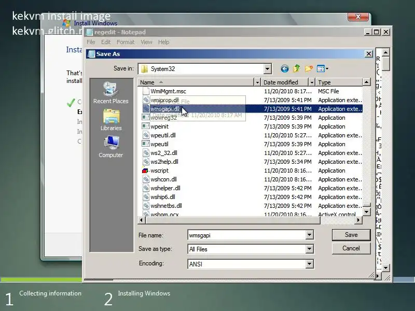Open Recent Places in the sidebar

pyautogui.click(x=110, y=93)
